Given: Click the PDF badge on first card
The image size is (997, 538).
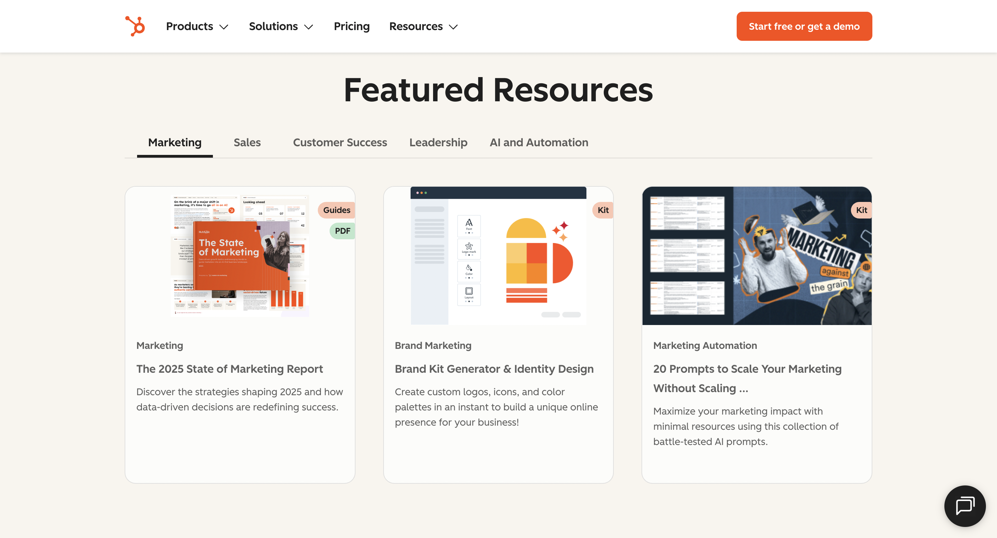Looking at the screenshot, I should click(342, 231).
